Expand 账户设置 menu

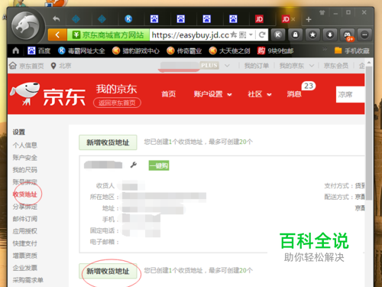(x=212, y=94)
